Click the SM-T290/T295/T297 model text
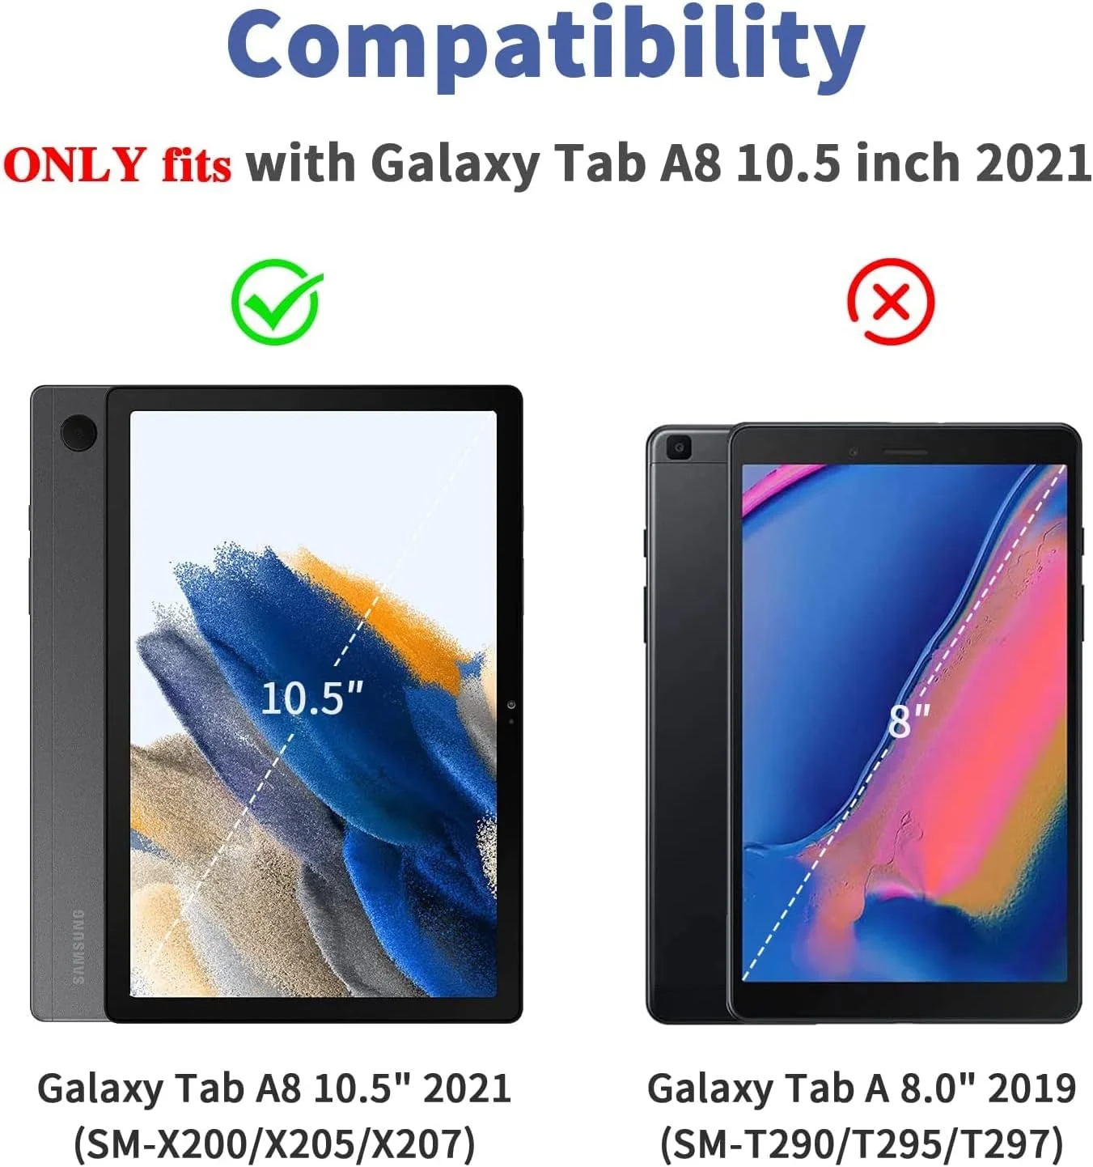Image resolution: width=1093 pixels, height=1167 pixels. coord(862,1144)
